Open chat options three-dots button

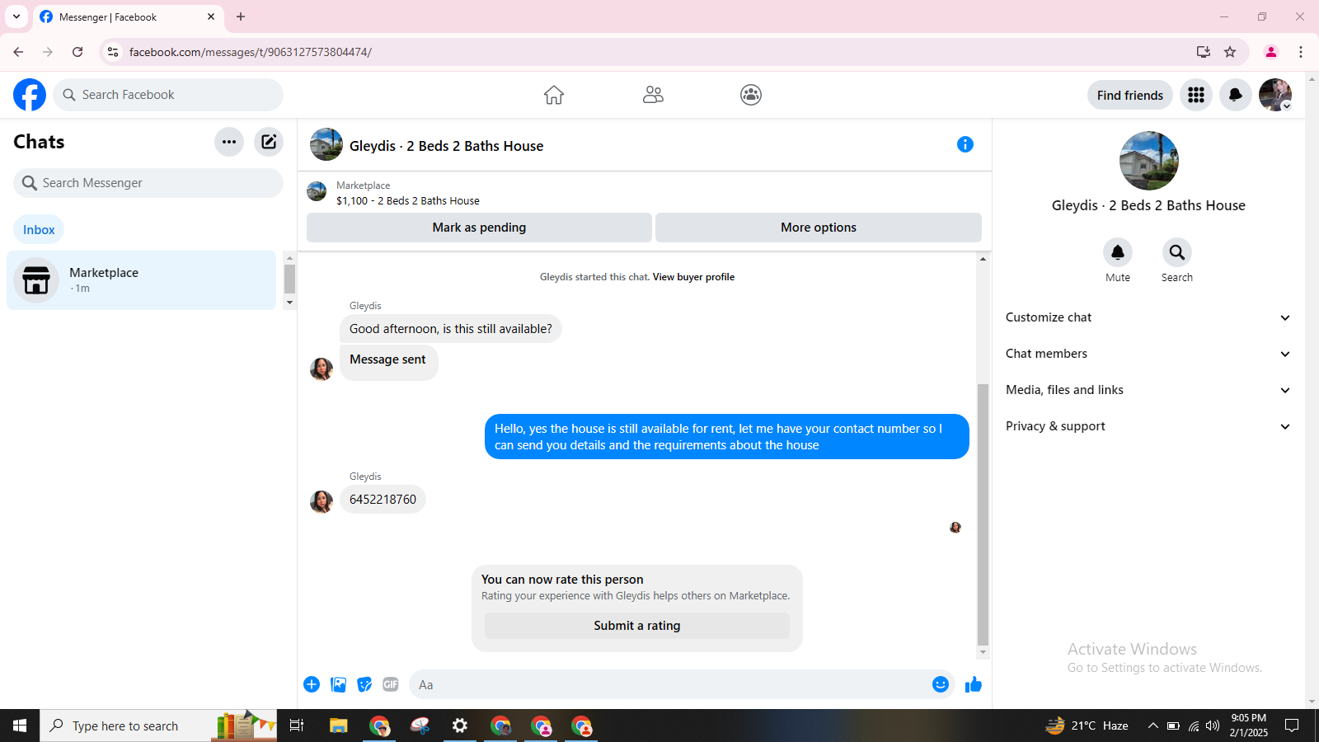[229, 142]
